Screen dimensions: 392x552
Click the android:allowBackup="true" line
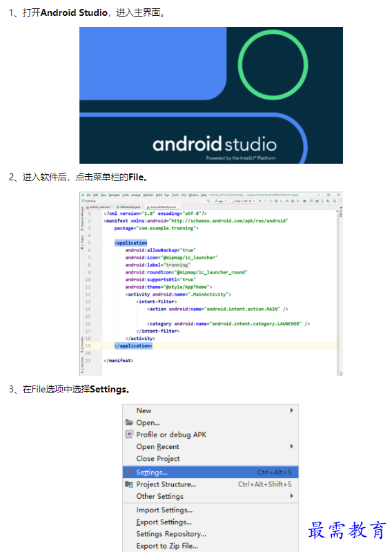160,250
